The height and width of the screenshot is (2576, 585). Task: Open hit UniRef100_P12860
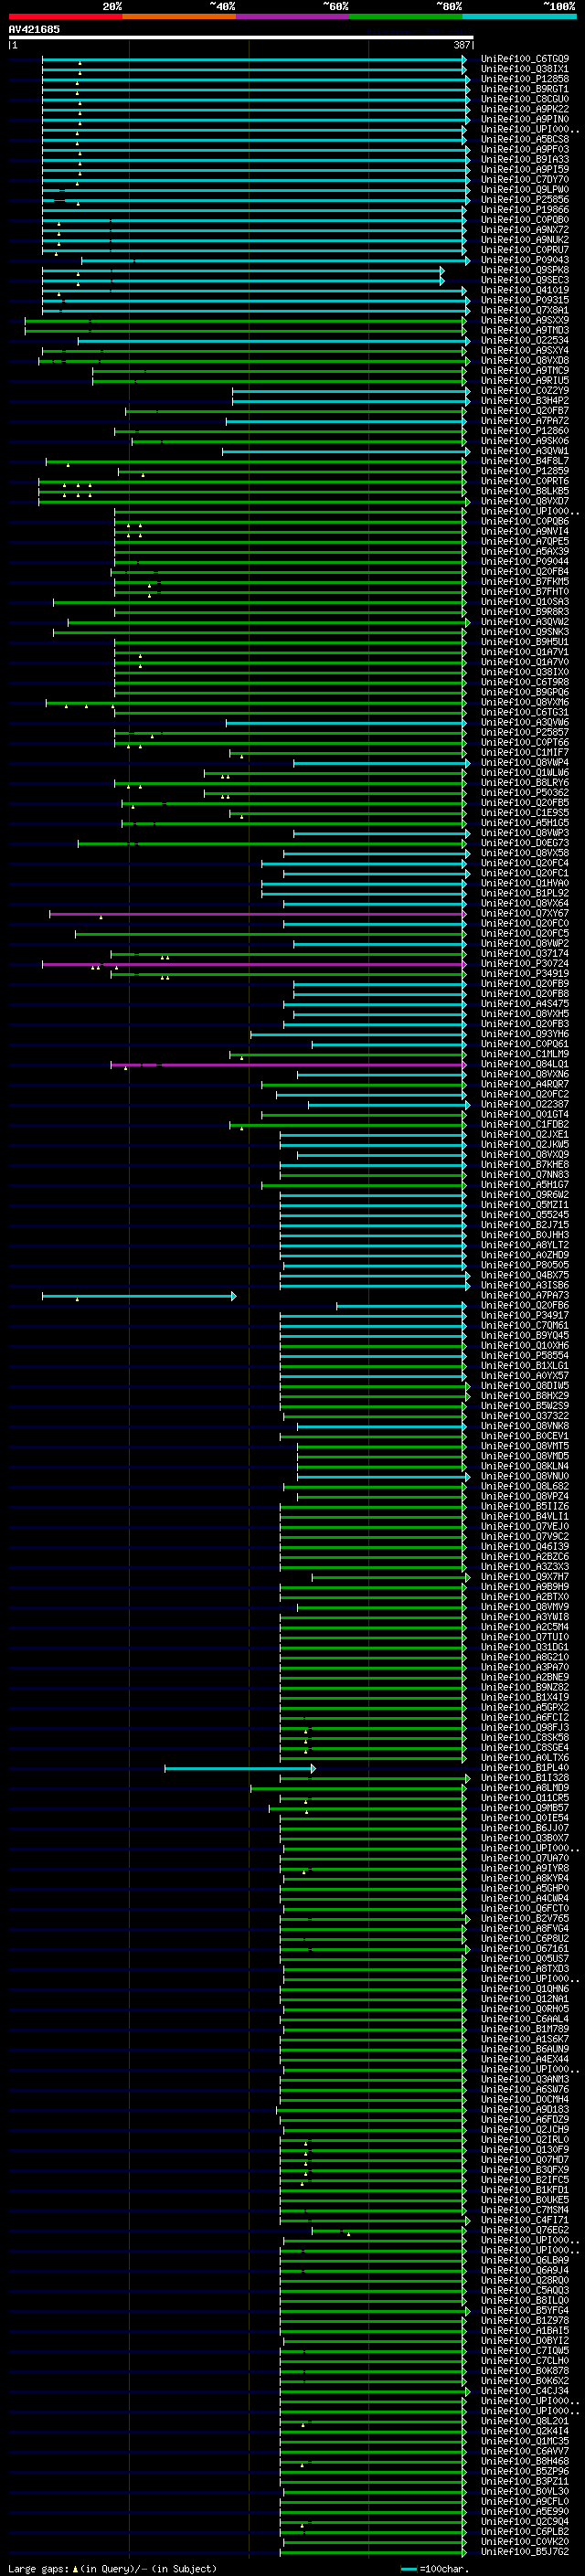524,431
